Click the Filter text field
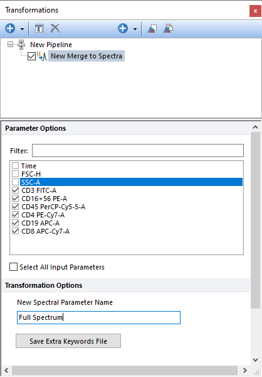262x377 pixels. pos(138,151)
